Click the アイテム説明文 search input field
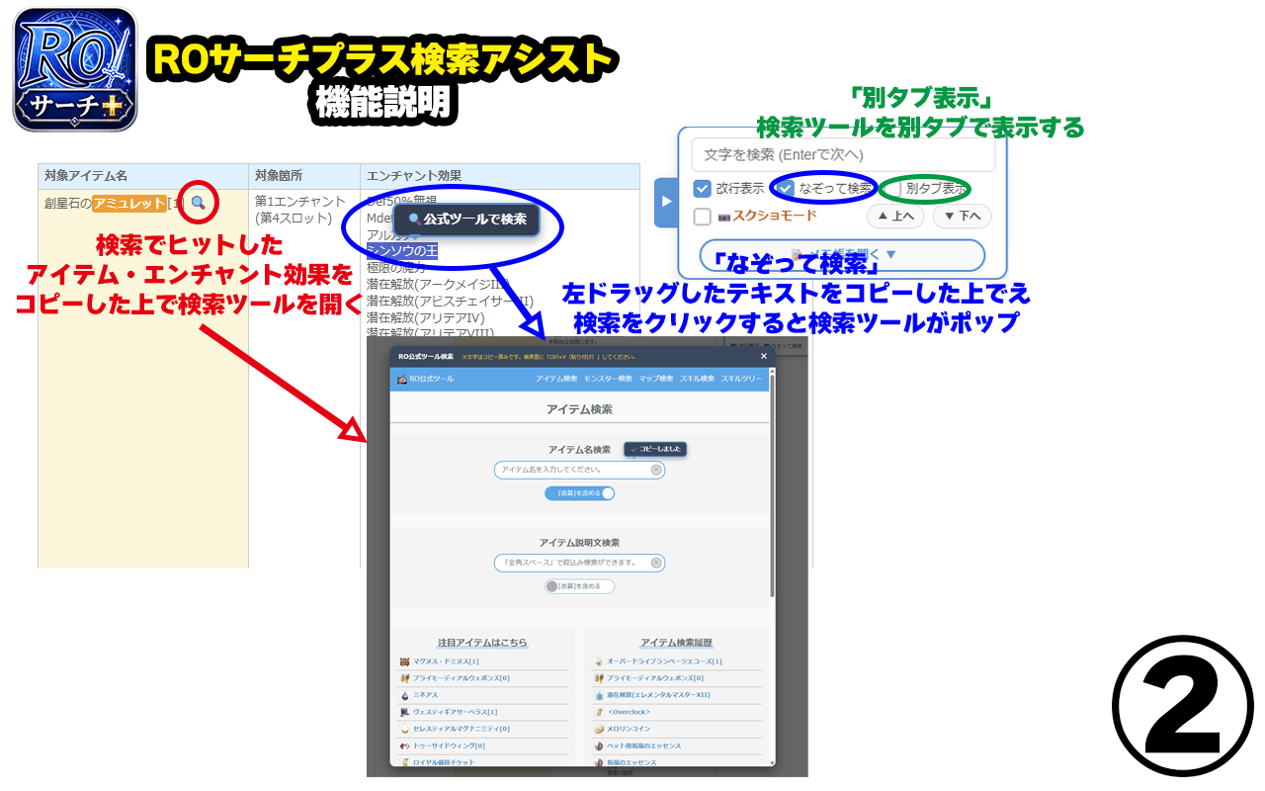This screenshot has width=1265, height=791. (579, 563)
